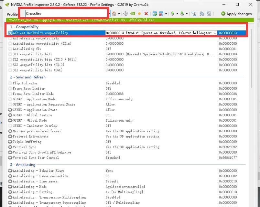This screenshot has height=207, width=260.
Task: Click the gear icon beside Prefered Refreshrate
Action: point(10,136)
